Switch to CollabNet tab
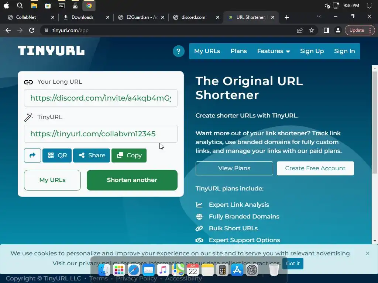Image resolution: width=378 pixels, height=283 pixels. [x=26, y=17]
